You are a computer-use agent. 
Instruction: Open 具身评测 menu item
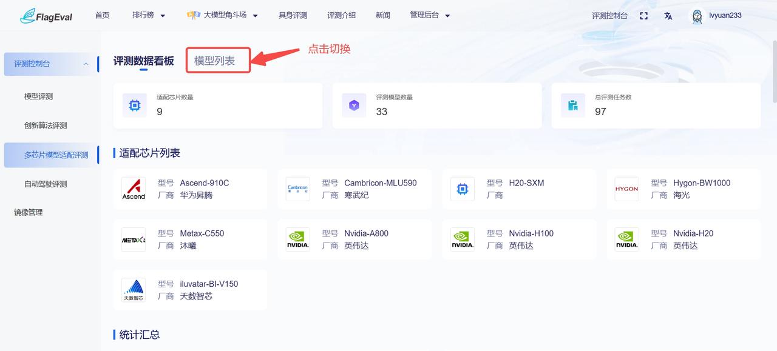[x=293, y=15]
